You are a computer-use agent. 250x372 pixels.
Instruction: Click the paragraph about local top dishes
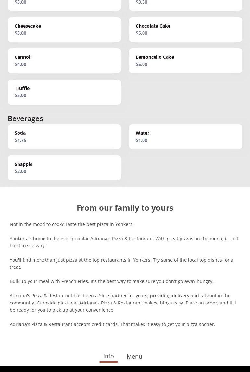[121, 263]
